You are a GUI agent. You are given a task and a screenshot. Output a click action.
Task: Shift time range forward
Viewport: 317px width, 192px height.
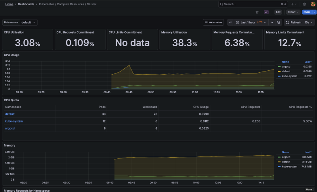coord(271,23)
